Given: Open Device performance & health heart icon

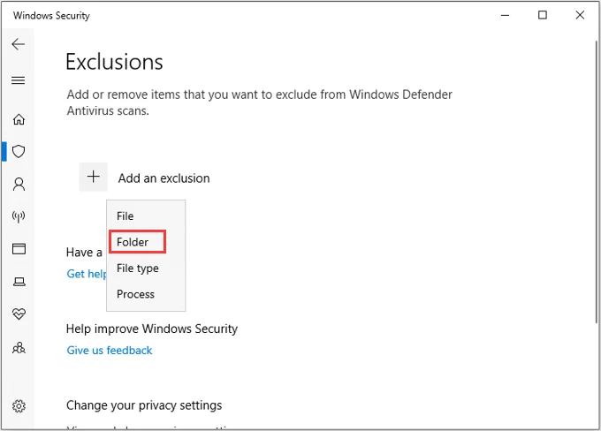Looking at the screenshot, I should (x=19, y=314).
